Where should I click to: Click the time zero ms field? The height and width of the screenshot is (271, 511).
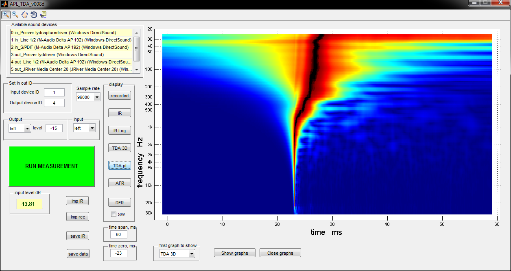[x=119, y=253]
